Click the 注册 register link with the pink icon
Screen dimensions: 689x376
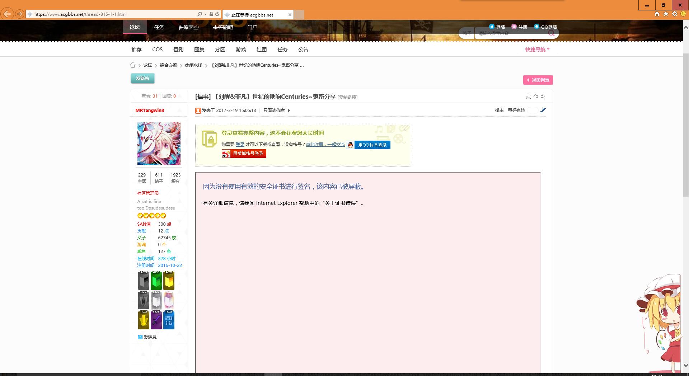pyautogui.click(x=519, y=27)
